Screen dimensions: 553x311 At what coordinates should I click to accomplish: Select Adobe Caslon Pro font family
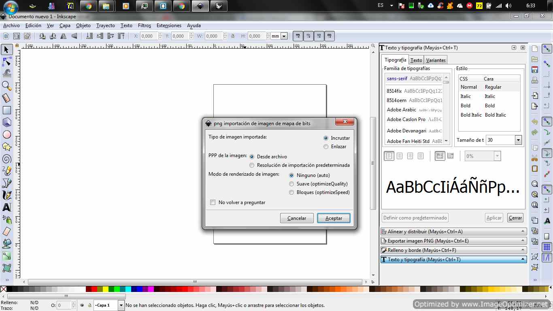pyautogui.click(x=414, y=119)
